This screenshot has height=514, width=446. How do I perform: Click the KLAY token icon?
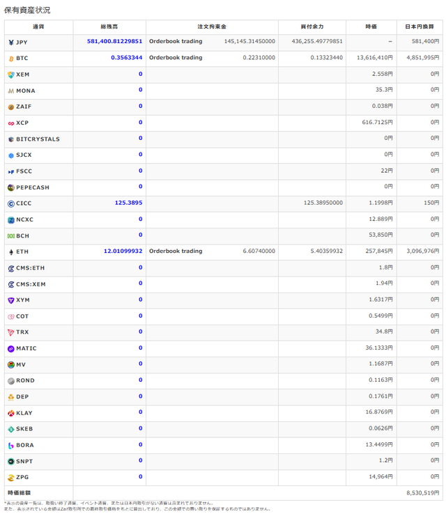coord(11,414)
